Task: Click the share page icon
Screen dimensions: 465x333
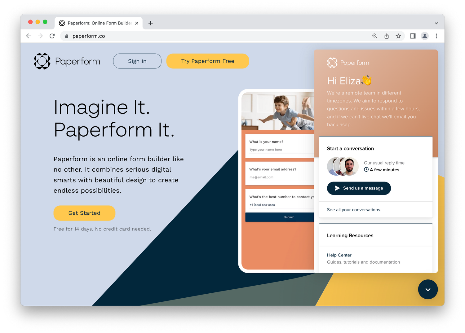Action: click(x=387, y=36)
